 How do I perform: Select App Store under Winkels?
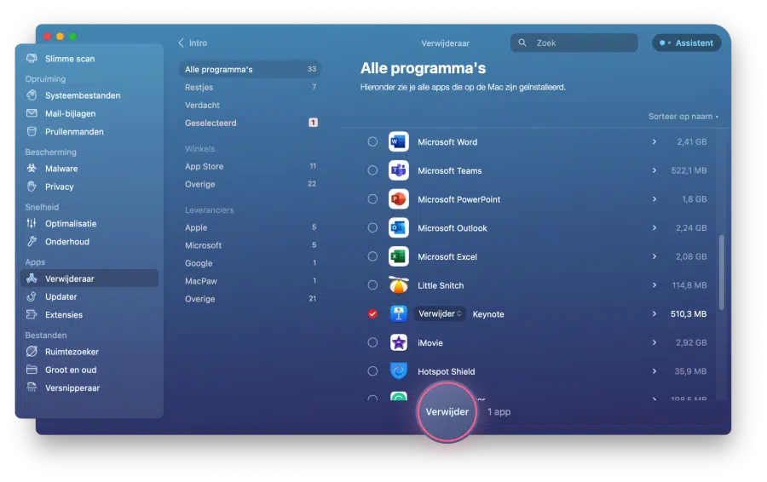point(251,166)
